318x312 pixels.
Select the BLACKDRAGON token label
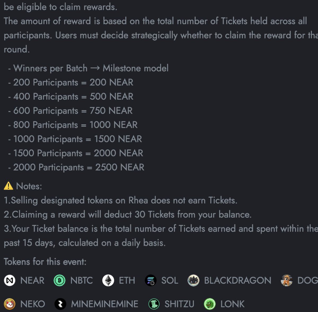pos(238,280)
